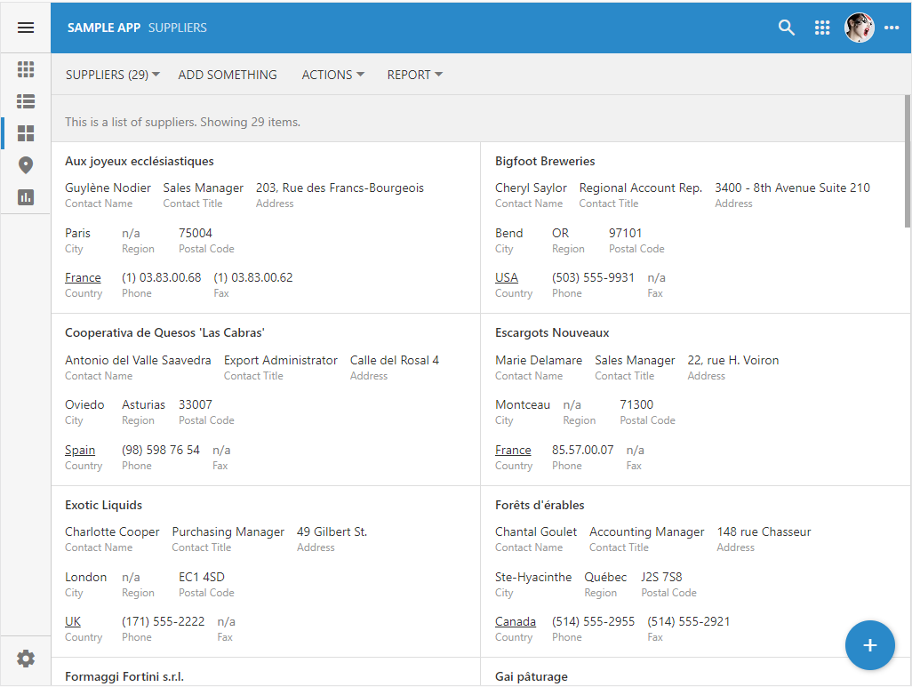The image size is (912, 687).
Task: Follow the Spain country link
Action: pyautogui.click(x=80, y=450)
